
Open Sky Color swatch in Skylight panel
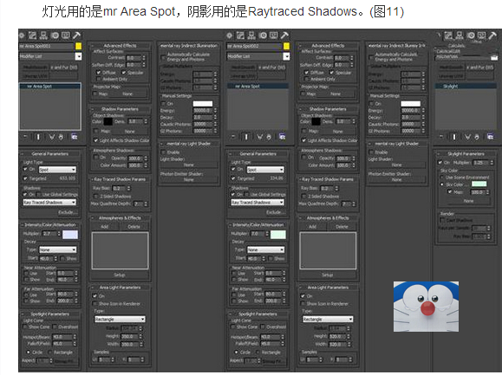(x=479, y=184)
